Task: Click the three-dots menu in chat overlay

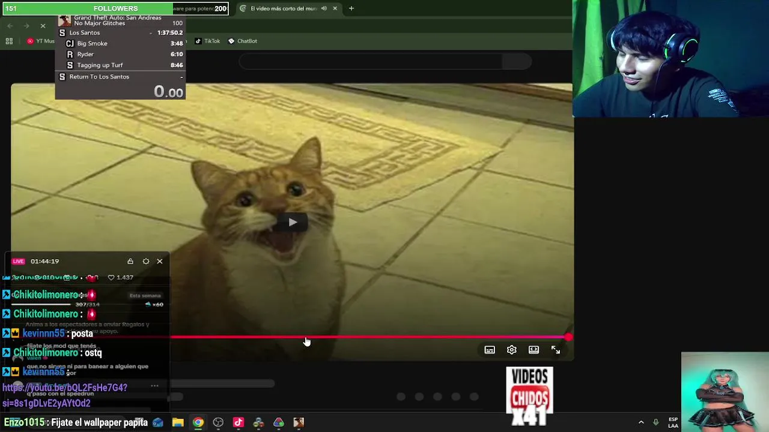Action: pyautogui.click(x=154, y=386)
